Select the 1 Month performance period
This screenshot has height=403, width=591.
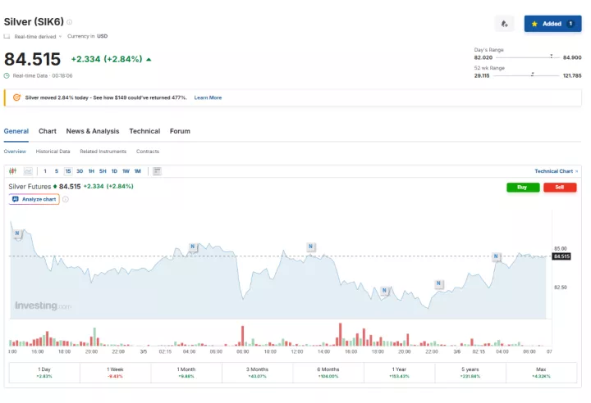(x=186, y=373)
